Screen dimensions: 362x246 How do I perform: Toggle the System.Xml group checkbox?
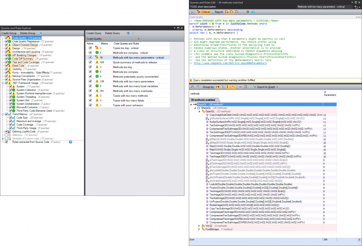pos(11,100)
